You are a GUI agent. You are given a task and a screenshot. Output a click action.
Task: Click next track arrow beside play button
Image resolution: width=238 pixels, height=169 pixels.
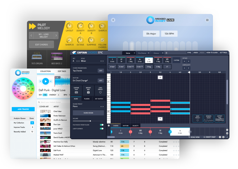(x=51, y=81)
